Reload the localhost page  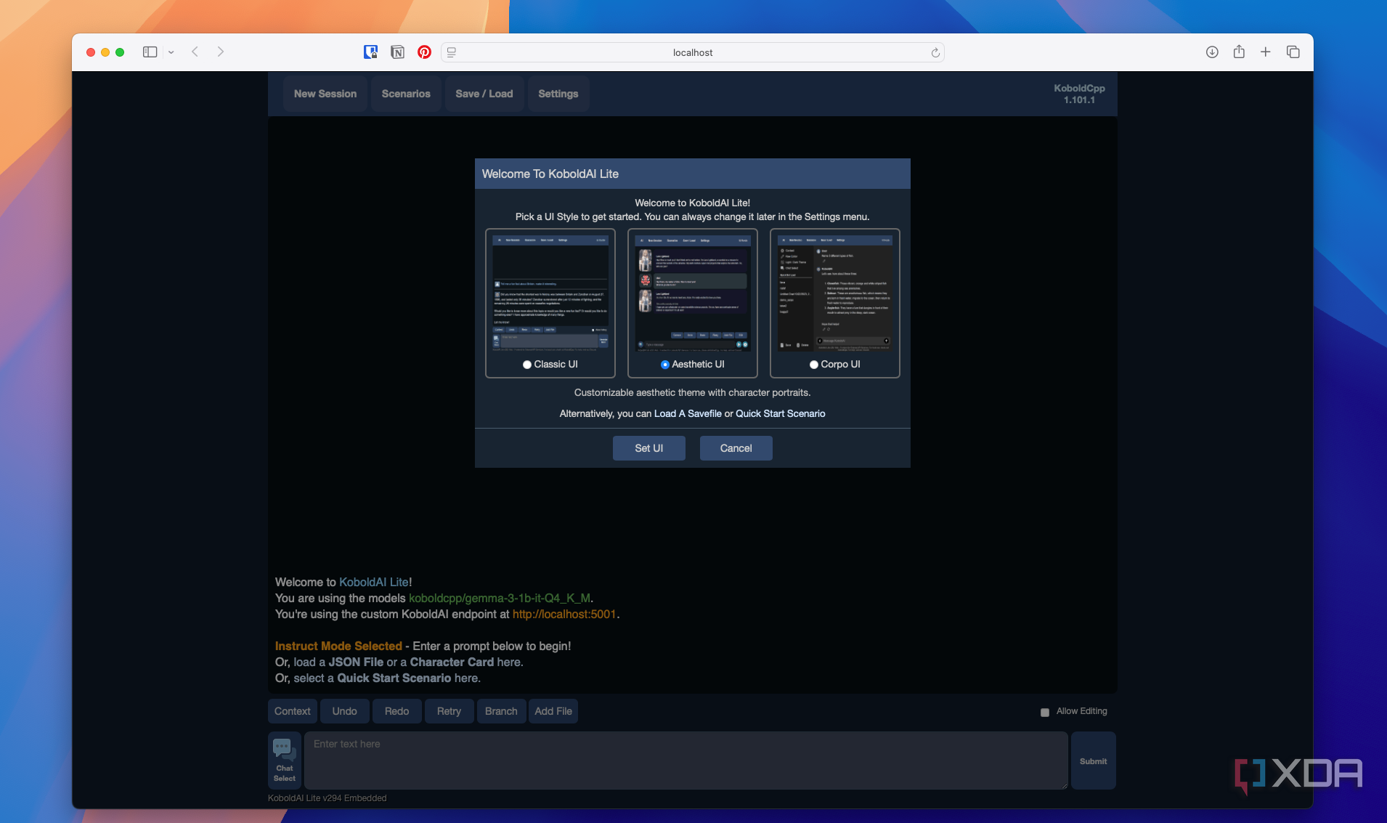coord(935,52)
